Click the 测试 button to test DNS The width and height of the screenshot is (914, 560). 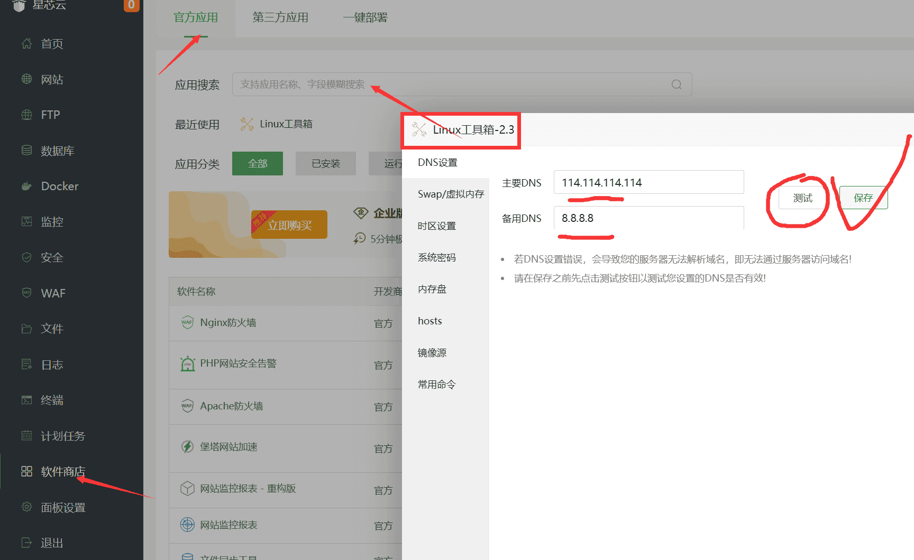coord(802,198)
